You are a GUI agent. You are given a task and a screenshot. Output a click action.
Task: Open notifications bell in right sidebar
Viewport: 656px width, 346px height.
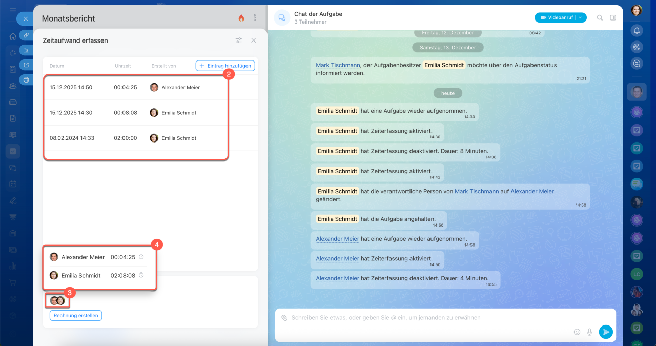(637, 30)
